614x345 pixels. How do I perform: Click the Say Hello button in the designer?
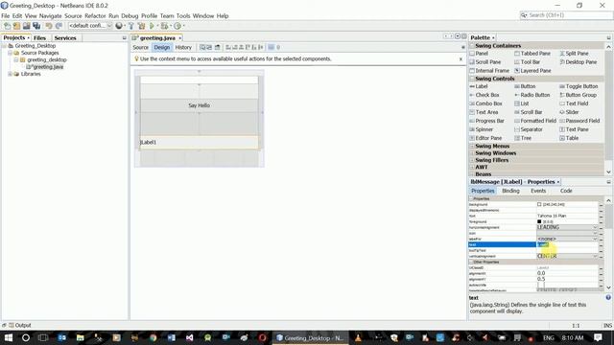point(199,105)
